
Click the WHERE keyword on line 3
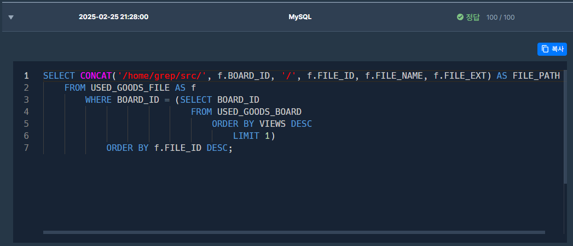99,99
